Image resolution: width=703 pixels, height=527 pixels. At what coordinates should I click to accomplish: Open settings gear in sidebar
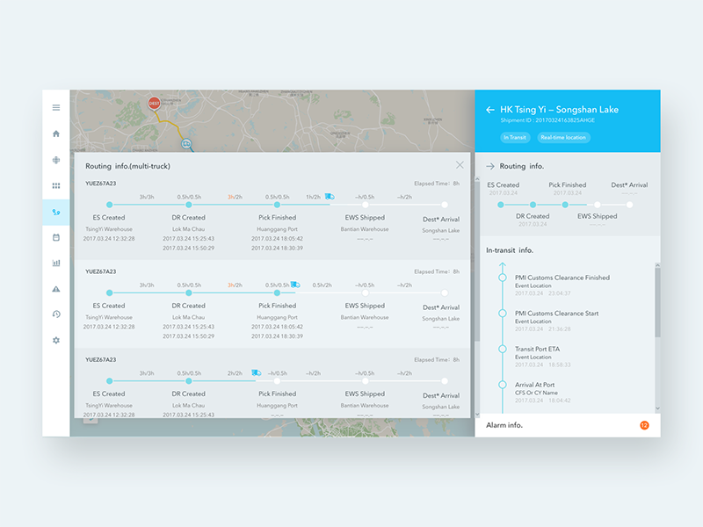(x=56, y=340)
